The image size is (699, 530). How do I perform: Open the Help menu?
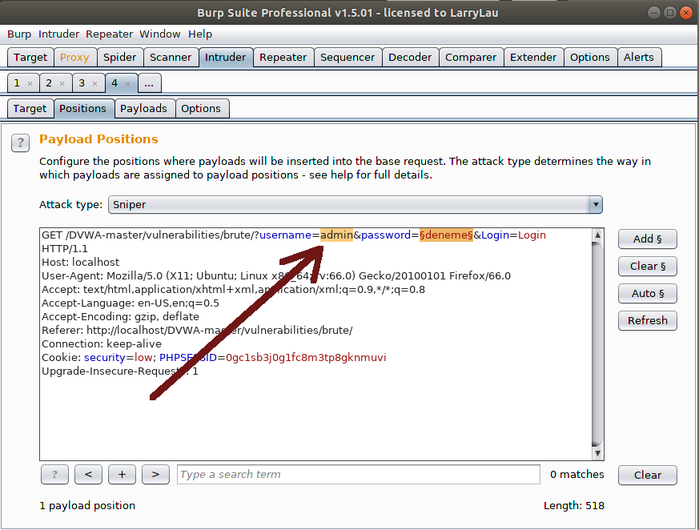[x=200, y=34]
